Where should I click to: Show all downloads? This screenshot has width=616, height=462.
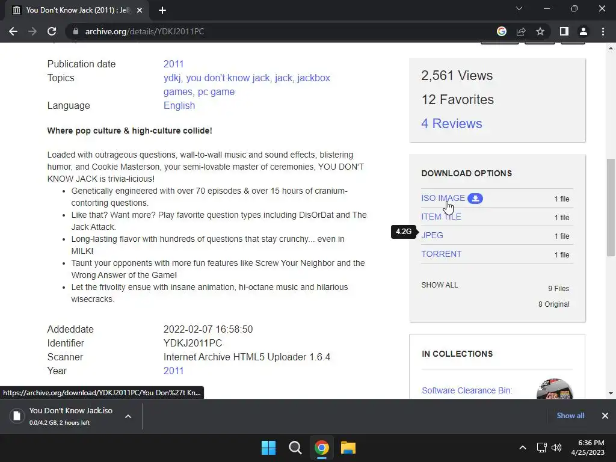coord(570,416)
